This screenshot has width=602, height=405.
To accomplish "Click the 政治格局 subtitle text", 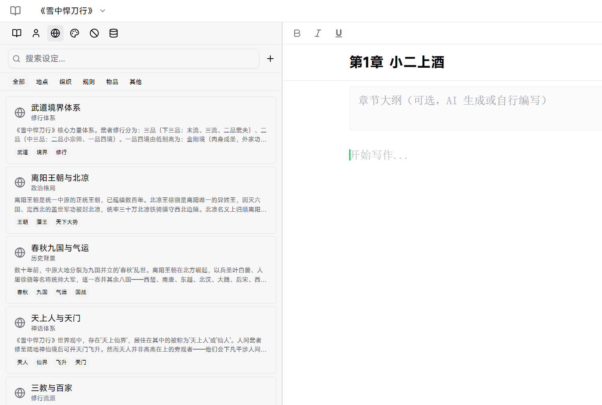I will pos(43,188).
